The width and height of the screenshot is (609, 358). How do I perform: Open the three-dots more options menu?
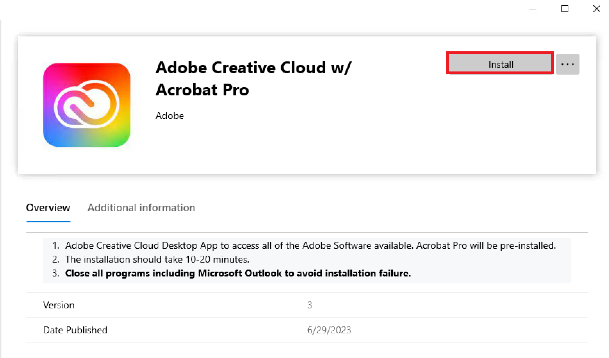tap(567, 64)
